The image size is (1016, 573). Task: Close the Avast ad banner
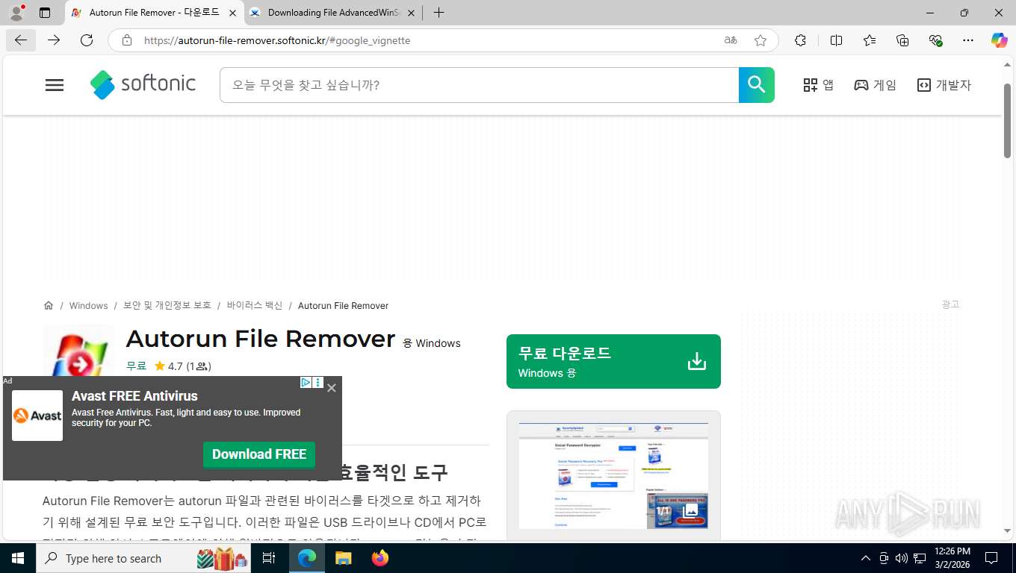[x=332, y=388]
